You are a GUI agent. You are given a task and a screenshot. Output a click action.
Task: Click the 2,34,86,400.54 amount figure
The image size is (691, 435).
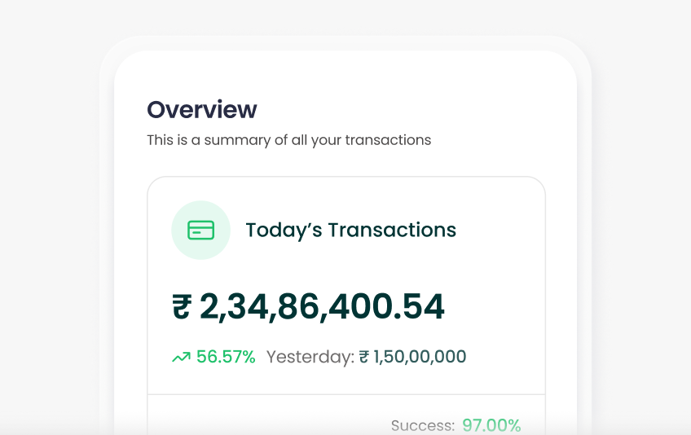(321, 307)
